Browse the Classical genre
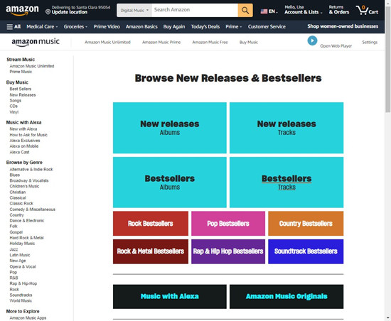 [x=18, y=197]
